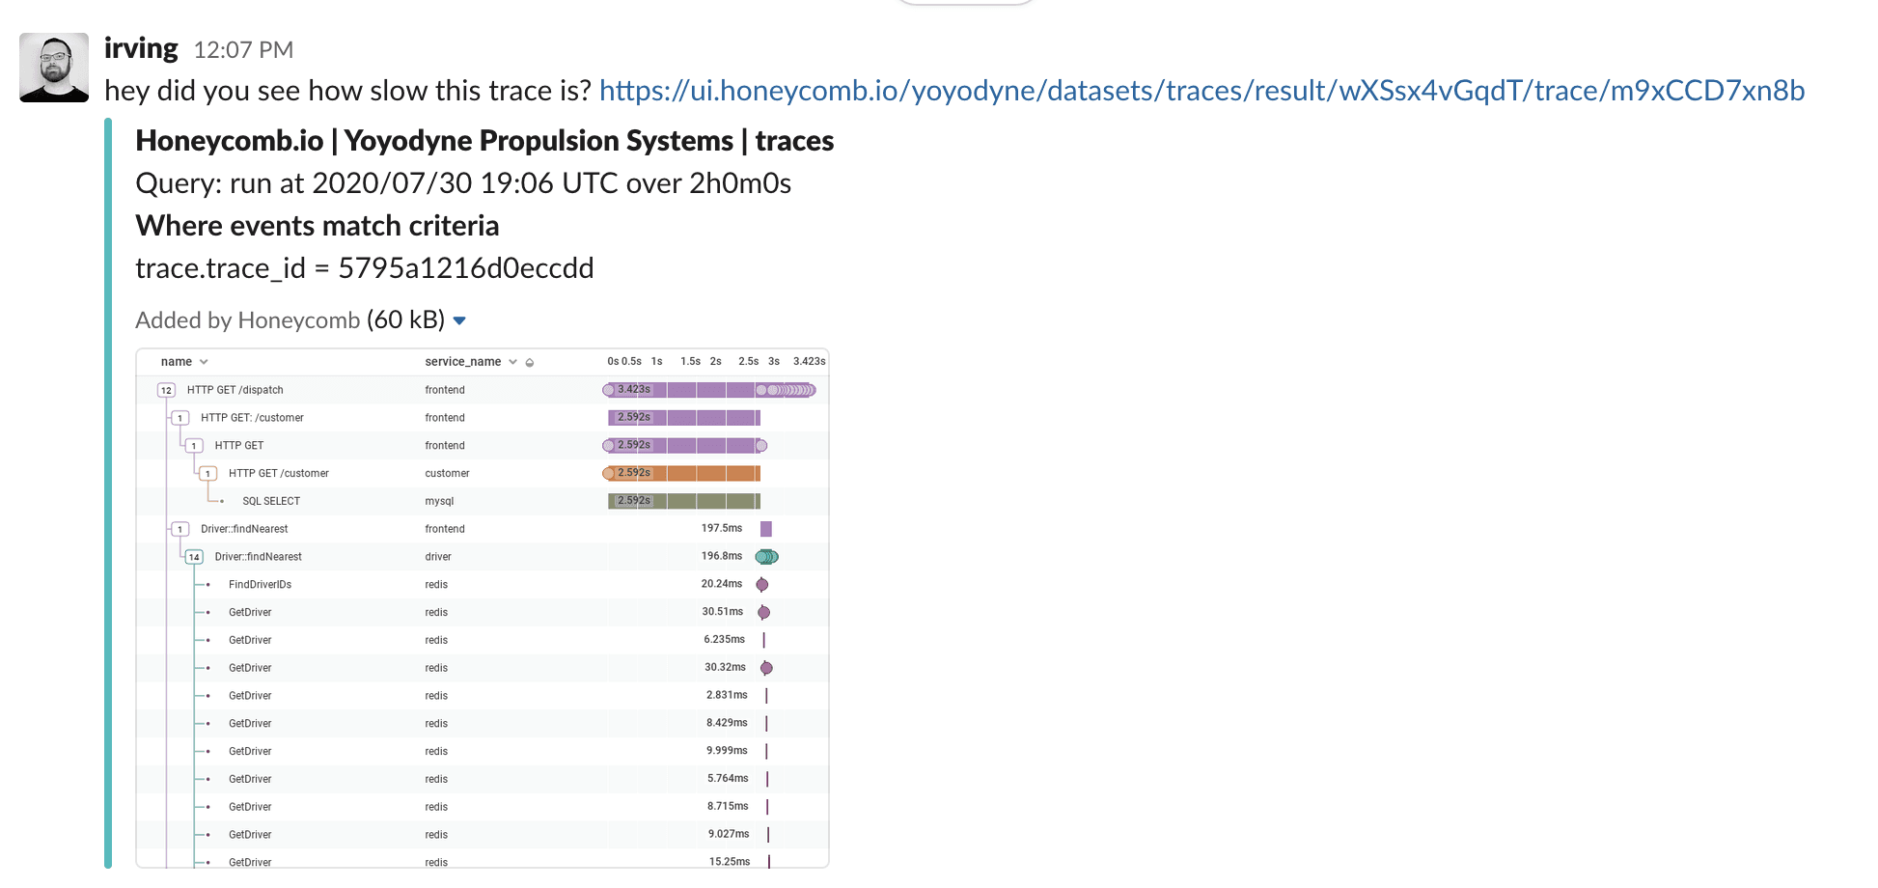Viewport: 1878px width, 888px height.
Task: Collapse the attachment using the blue caret
Action: click(459, 320)
